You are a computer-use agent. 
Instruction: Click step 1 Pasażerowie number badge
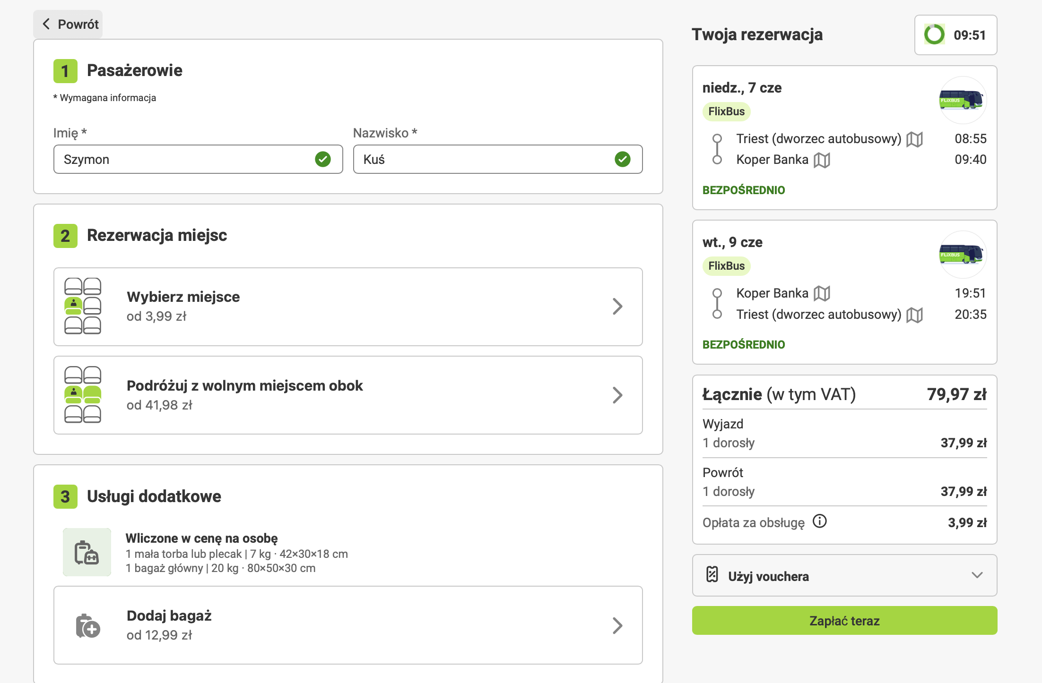tap(65, 71)
